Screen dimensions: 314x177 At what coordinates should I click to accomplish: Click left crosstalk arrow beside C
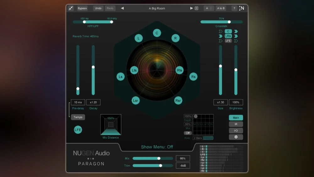pyautogui.click(x=220, y=31)
